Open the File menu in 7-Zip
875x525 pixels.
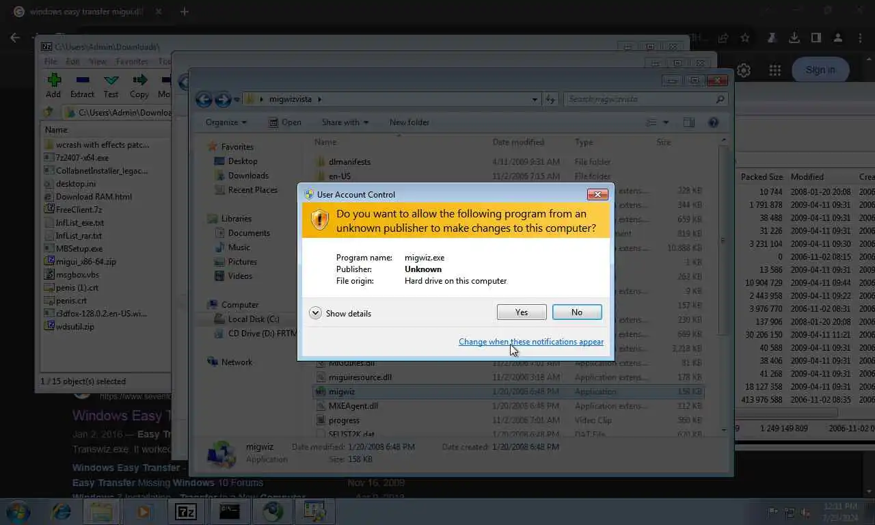point(51,62)
